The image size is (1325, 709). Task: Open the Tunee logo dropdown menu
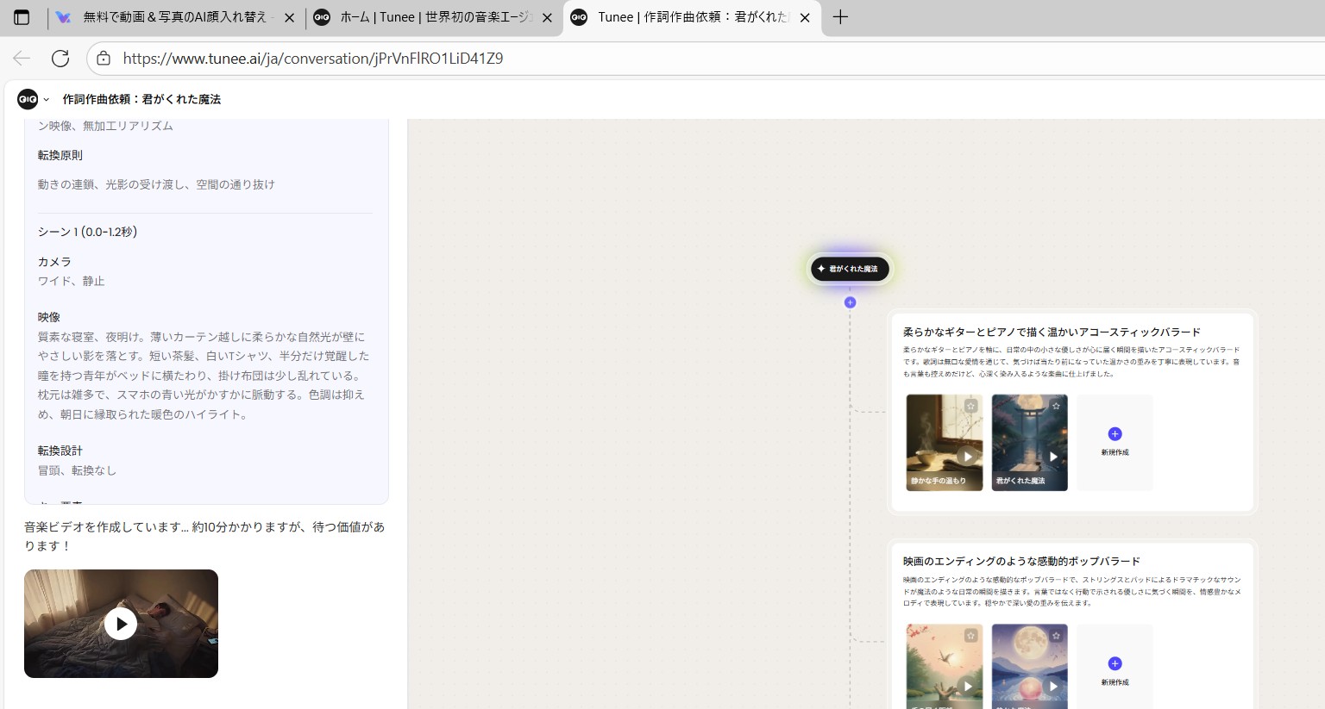(x=34, y=99)
